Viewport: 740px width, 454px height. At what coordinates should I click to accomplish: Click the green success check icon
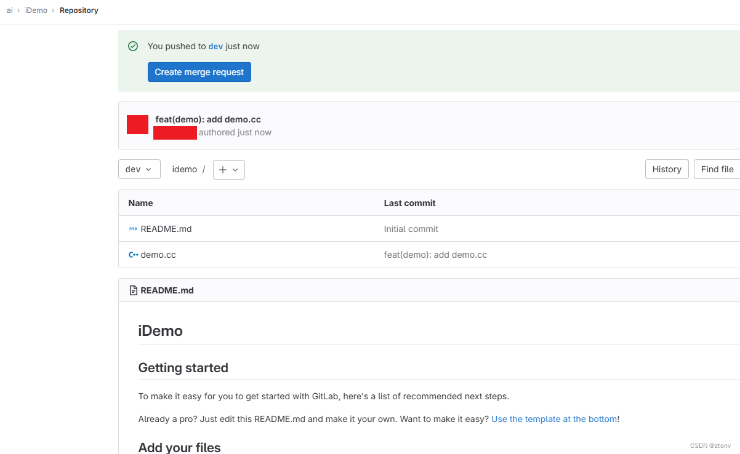point(133,46)
